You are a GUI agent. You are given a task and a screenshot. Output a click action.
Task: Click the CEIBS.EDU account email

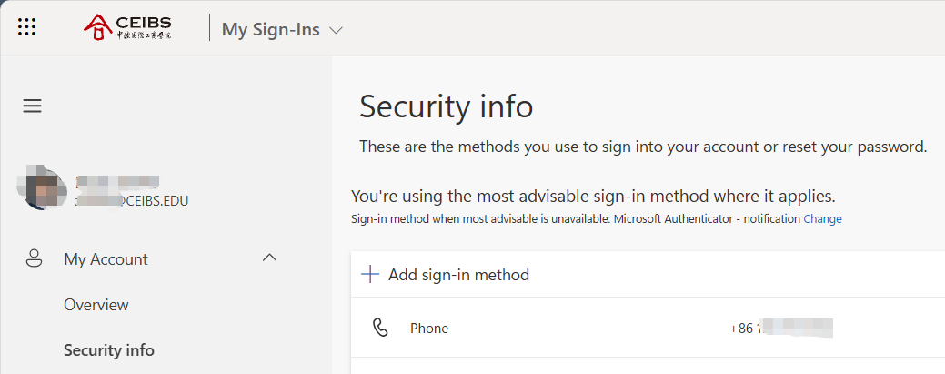click(133, 200)
